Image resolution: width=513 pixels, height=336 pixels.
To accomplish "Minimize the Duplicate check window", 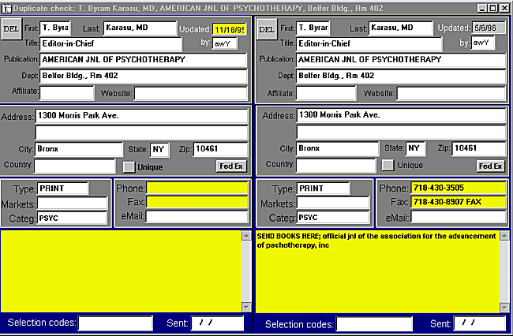I will point(482,6).
